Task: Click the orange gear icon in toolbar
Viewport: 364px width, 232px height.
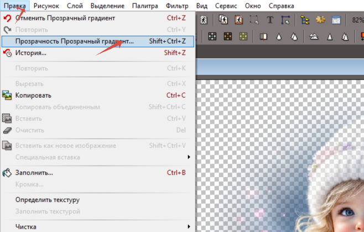Action: pos(320,20)
